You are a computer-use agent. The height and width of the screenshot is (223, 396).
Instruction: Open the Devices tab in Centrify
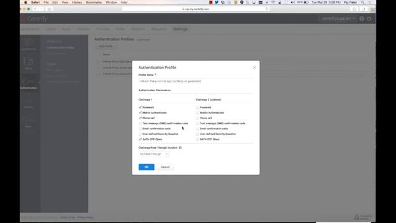pos(84,29)
